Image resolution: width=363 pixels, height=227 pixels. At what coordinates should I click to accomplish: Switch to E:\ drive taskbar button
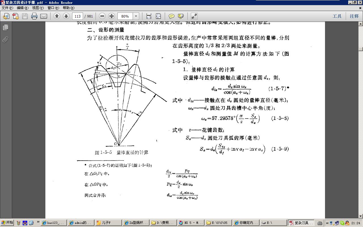[273, 223]
